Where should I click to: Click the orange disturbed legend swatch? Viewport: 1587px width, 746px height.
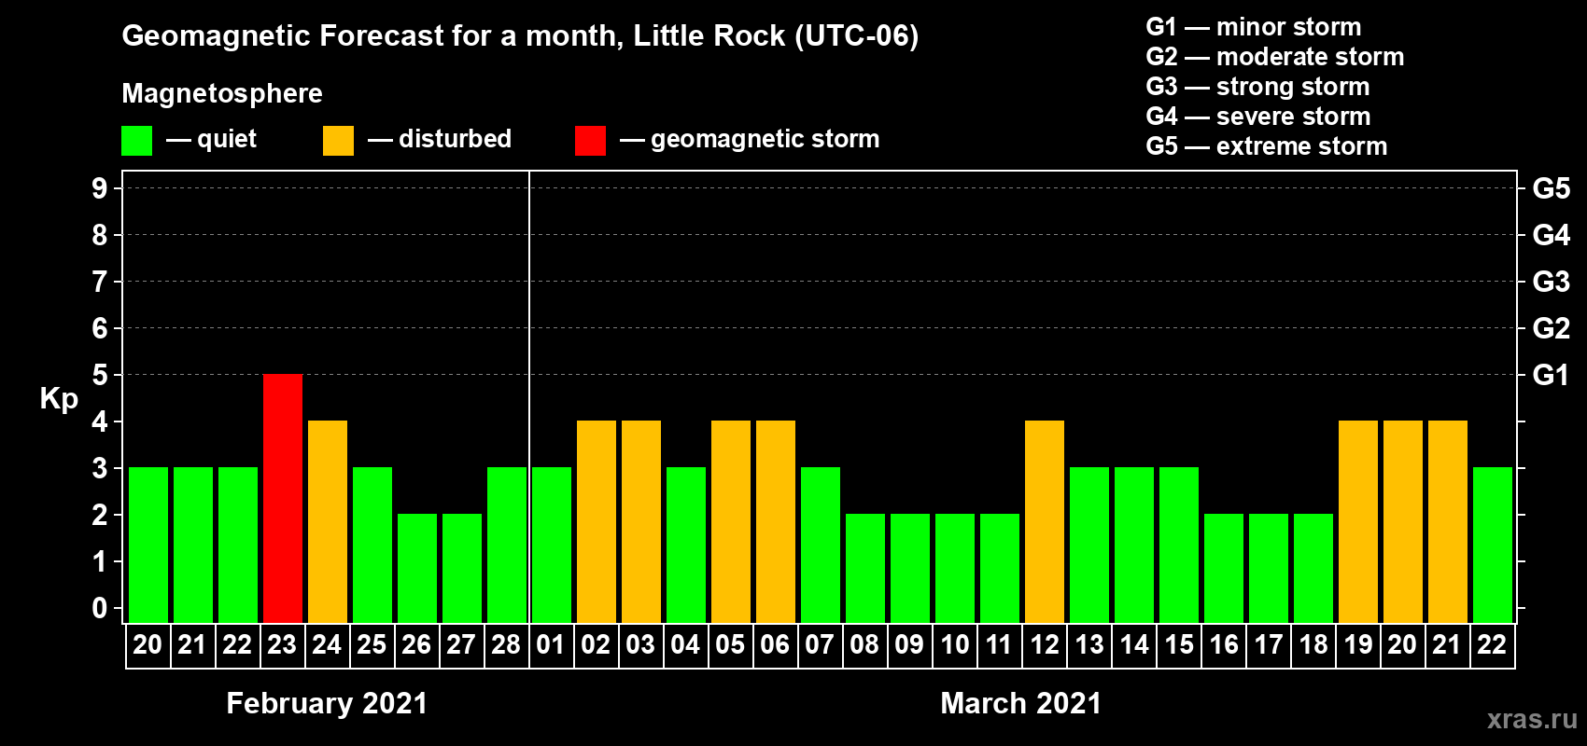click(x=338, y=141)
